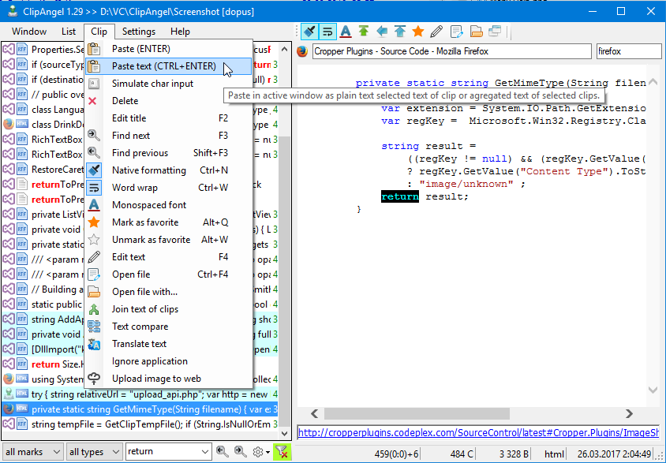Screen dimensions: 666x463
Task: Click the preview horizontal scrollbar thumb
Action: point(417,413)
